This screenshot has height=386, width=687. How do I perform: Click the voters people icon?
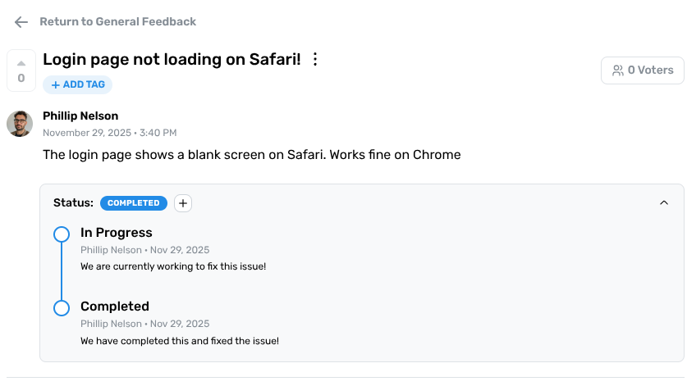click(x=617, y=70)
